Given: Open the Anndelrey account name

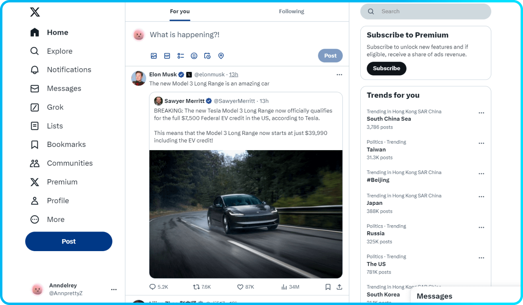Looking at the screenshot, I should pyautogui.click(x=63, y=285).
